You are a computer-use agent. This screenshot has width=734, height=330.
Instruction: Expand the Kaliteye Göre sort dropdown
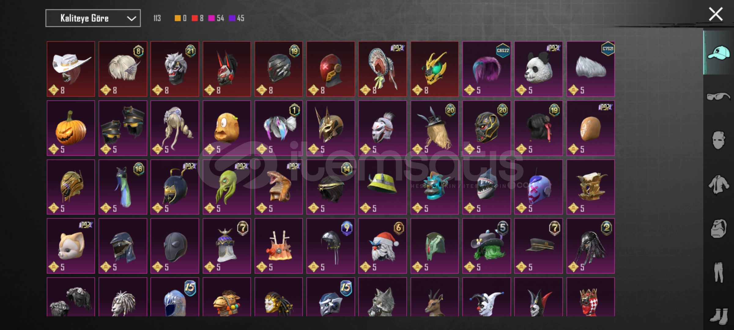pos(93,18)
